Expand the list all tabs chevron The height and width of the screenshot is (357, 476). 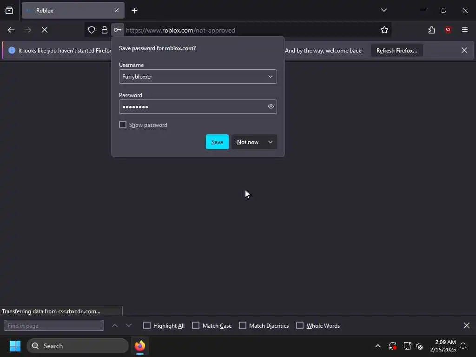pyautogui.click(x=383, y=10)
